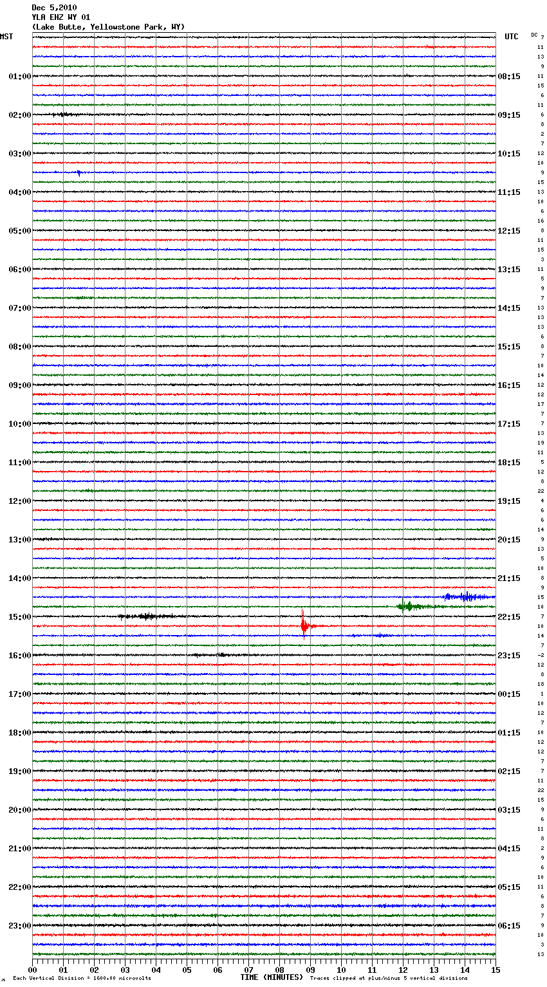Select the 04:00 MST time label

click(x=20, y=192)
